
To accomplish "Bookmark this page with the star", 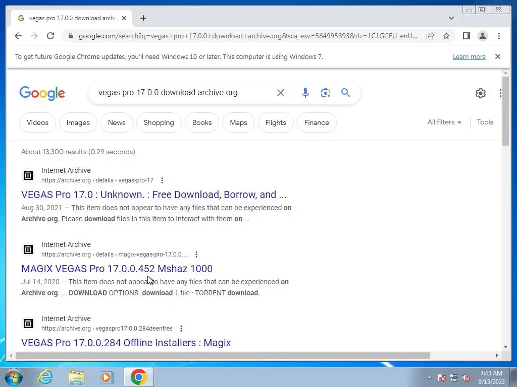I will click(x=446, y=36).
